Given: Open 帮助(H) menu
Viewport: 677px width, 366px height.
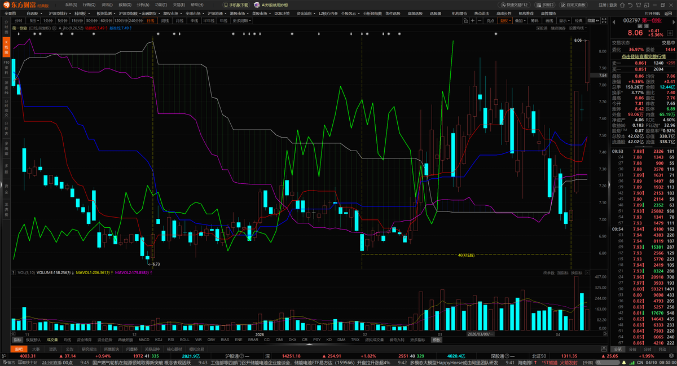Looking at the screenshot, I should tap(197, 5).
